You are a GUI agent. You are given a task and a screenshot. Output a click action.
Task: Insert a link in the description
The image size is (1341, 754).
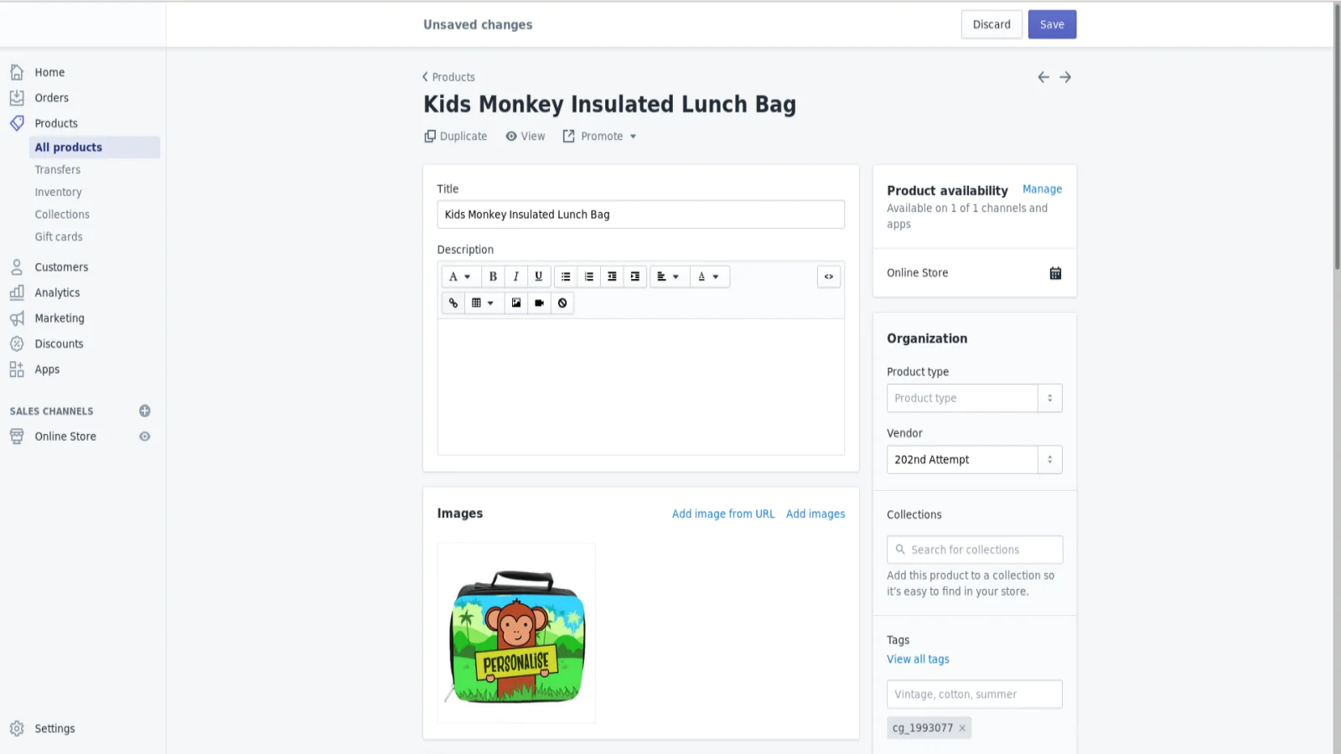pyautogui.click(x=453, y=303)
